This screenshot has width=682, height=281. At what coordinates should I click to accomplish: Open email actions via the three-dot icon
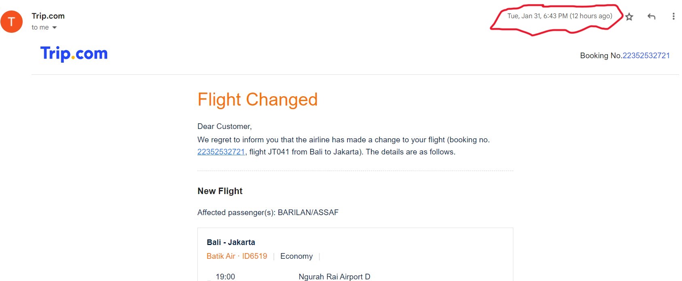pos(674,17)
